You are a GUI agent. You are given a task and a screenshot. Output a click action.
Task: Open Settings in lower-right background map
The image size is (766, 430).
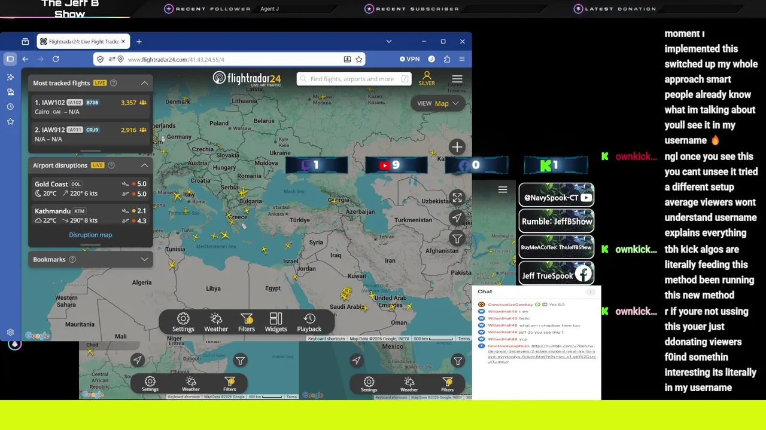tap(369, 384)
